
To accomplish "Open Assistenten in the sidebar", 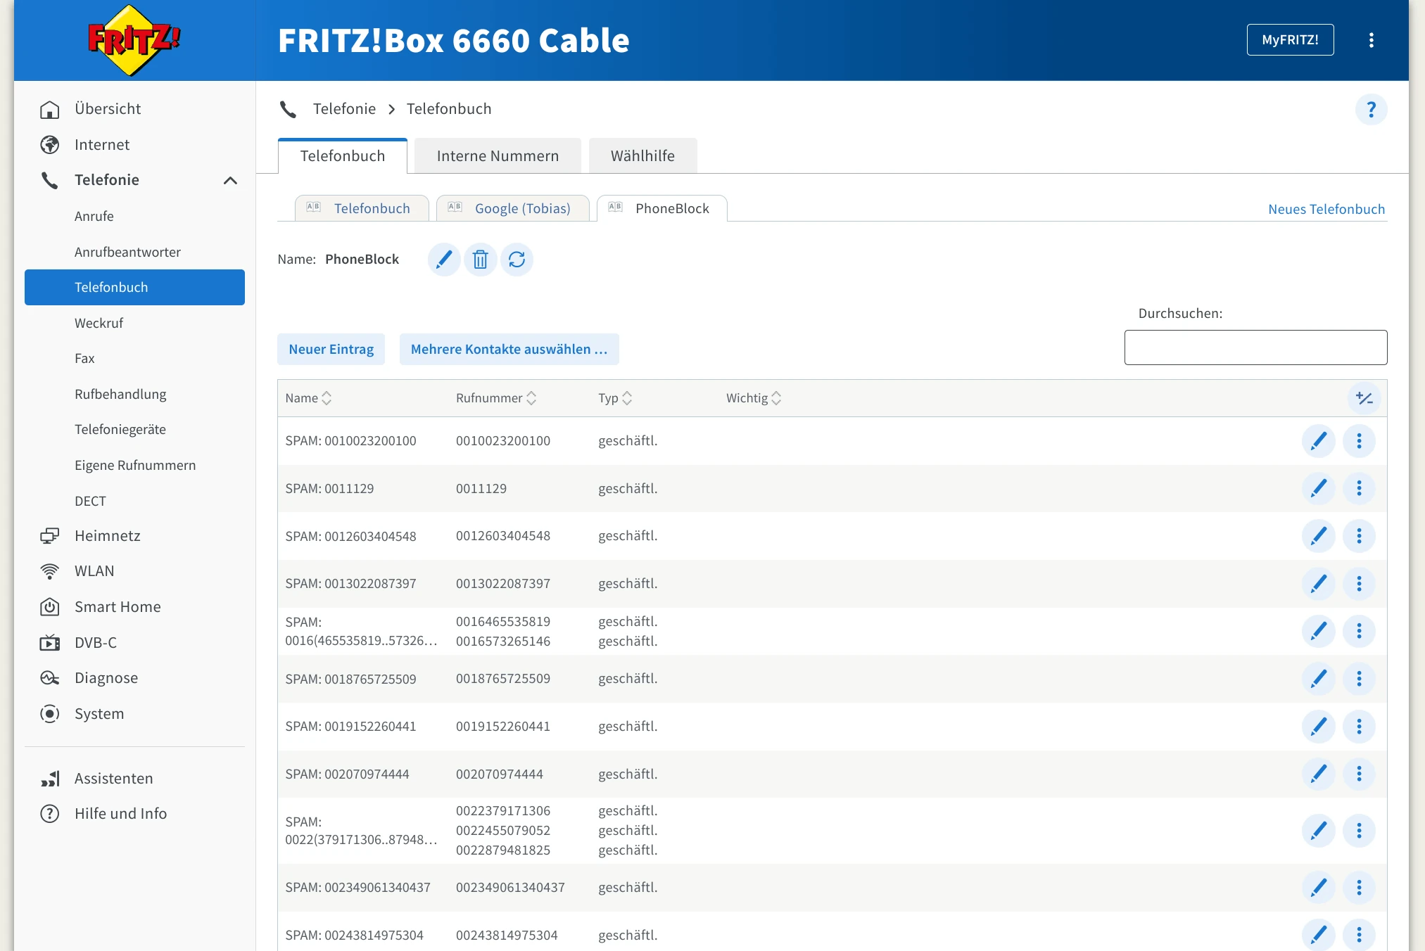I will click(113, 779).
